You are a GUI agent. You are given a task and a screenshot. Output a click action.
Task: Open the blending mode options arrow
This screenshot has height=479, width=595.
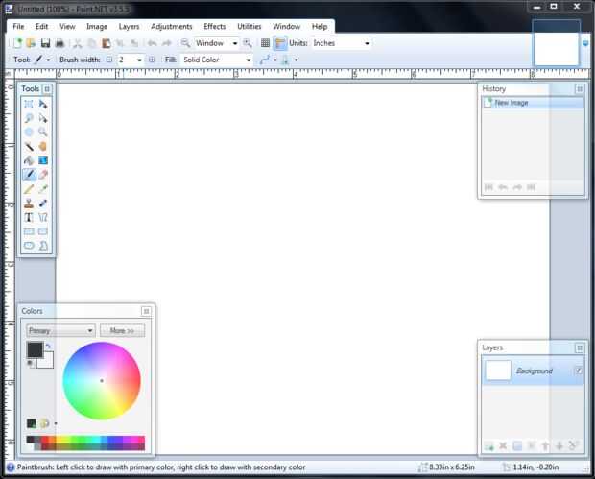coord(296,60)
